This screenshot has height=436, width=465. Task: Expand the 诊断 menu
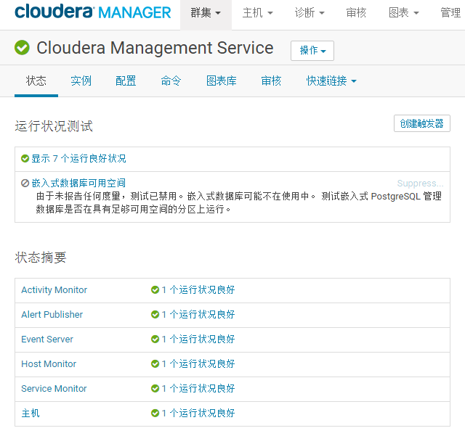pos(310,13)
